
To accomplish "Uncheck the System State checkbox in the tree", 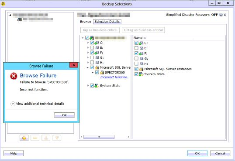I will pos(92,86).
